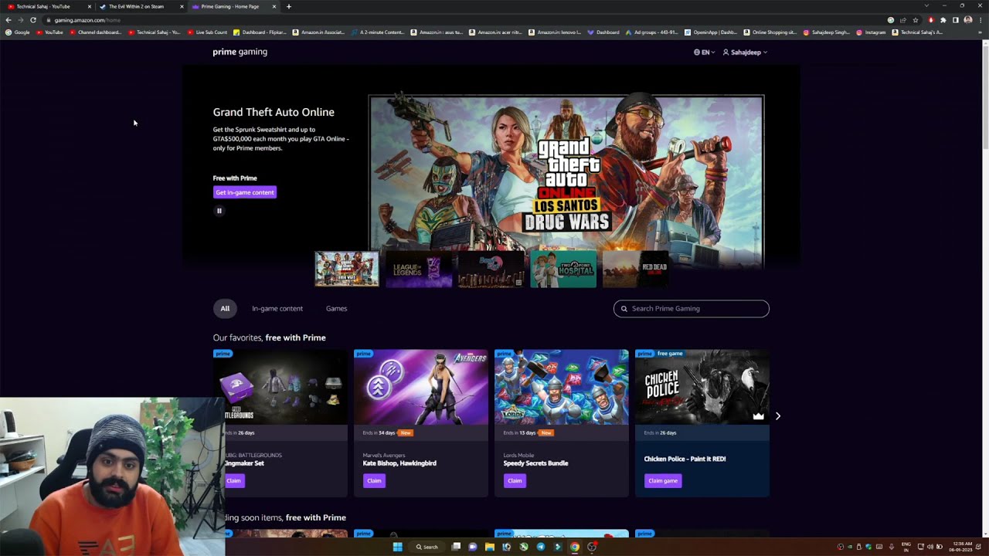Screen dimensions: 989x556
Task: Select the Red Dead carousel thumbnail
Action: click(x=635, y=270)
